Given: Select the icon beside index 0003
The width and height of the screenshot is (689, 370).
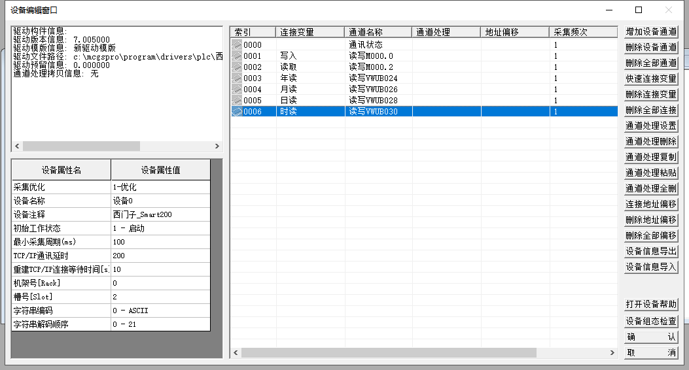Looking at the screenshot, I should pyautogui.click(x=237, y=78).
